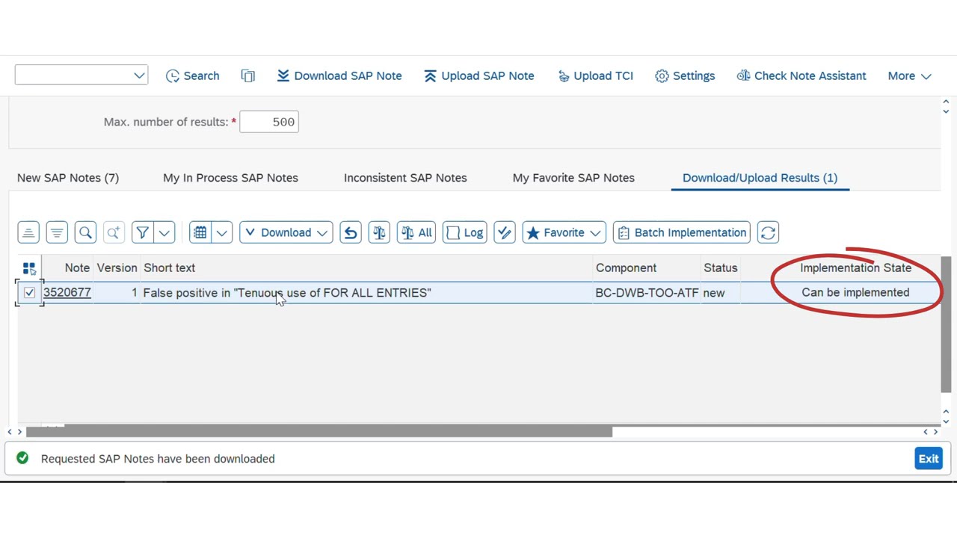Expand the layout options dropdown arrow
The height and width of the screenshot is (538, 957).
pos(222,232)
